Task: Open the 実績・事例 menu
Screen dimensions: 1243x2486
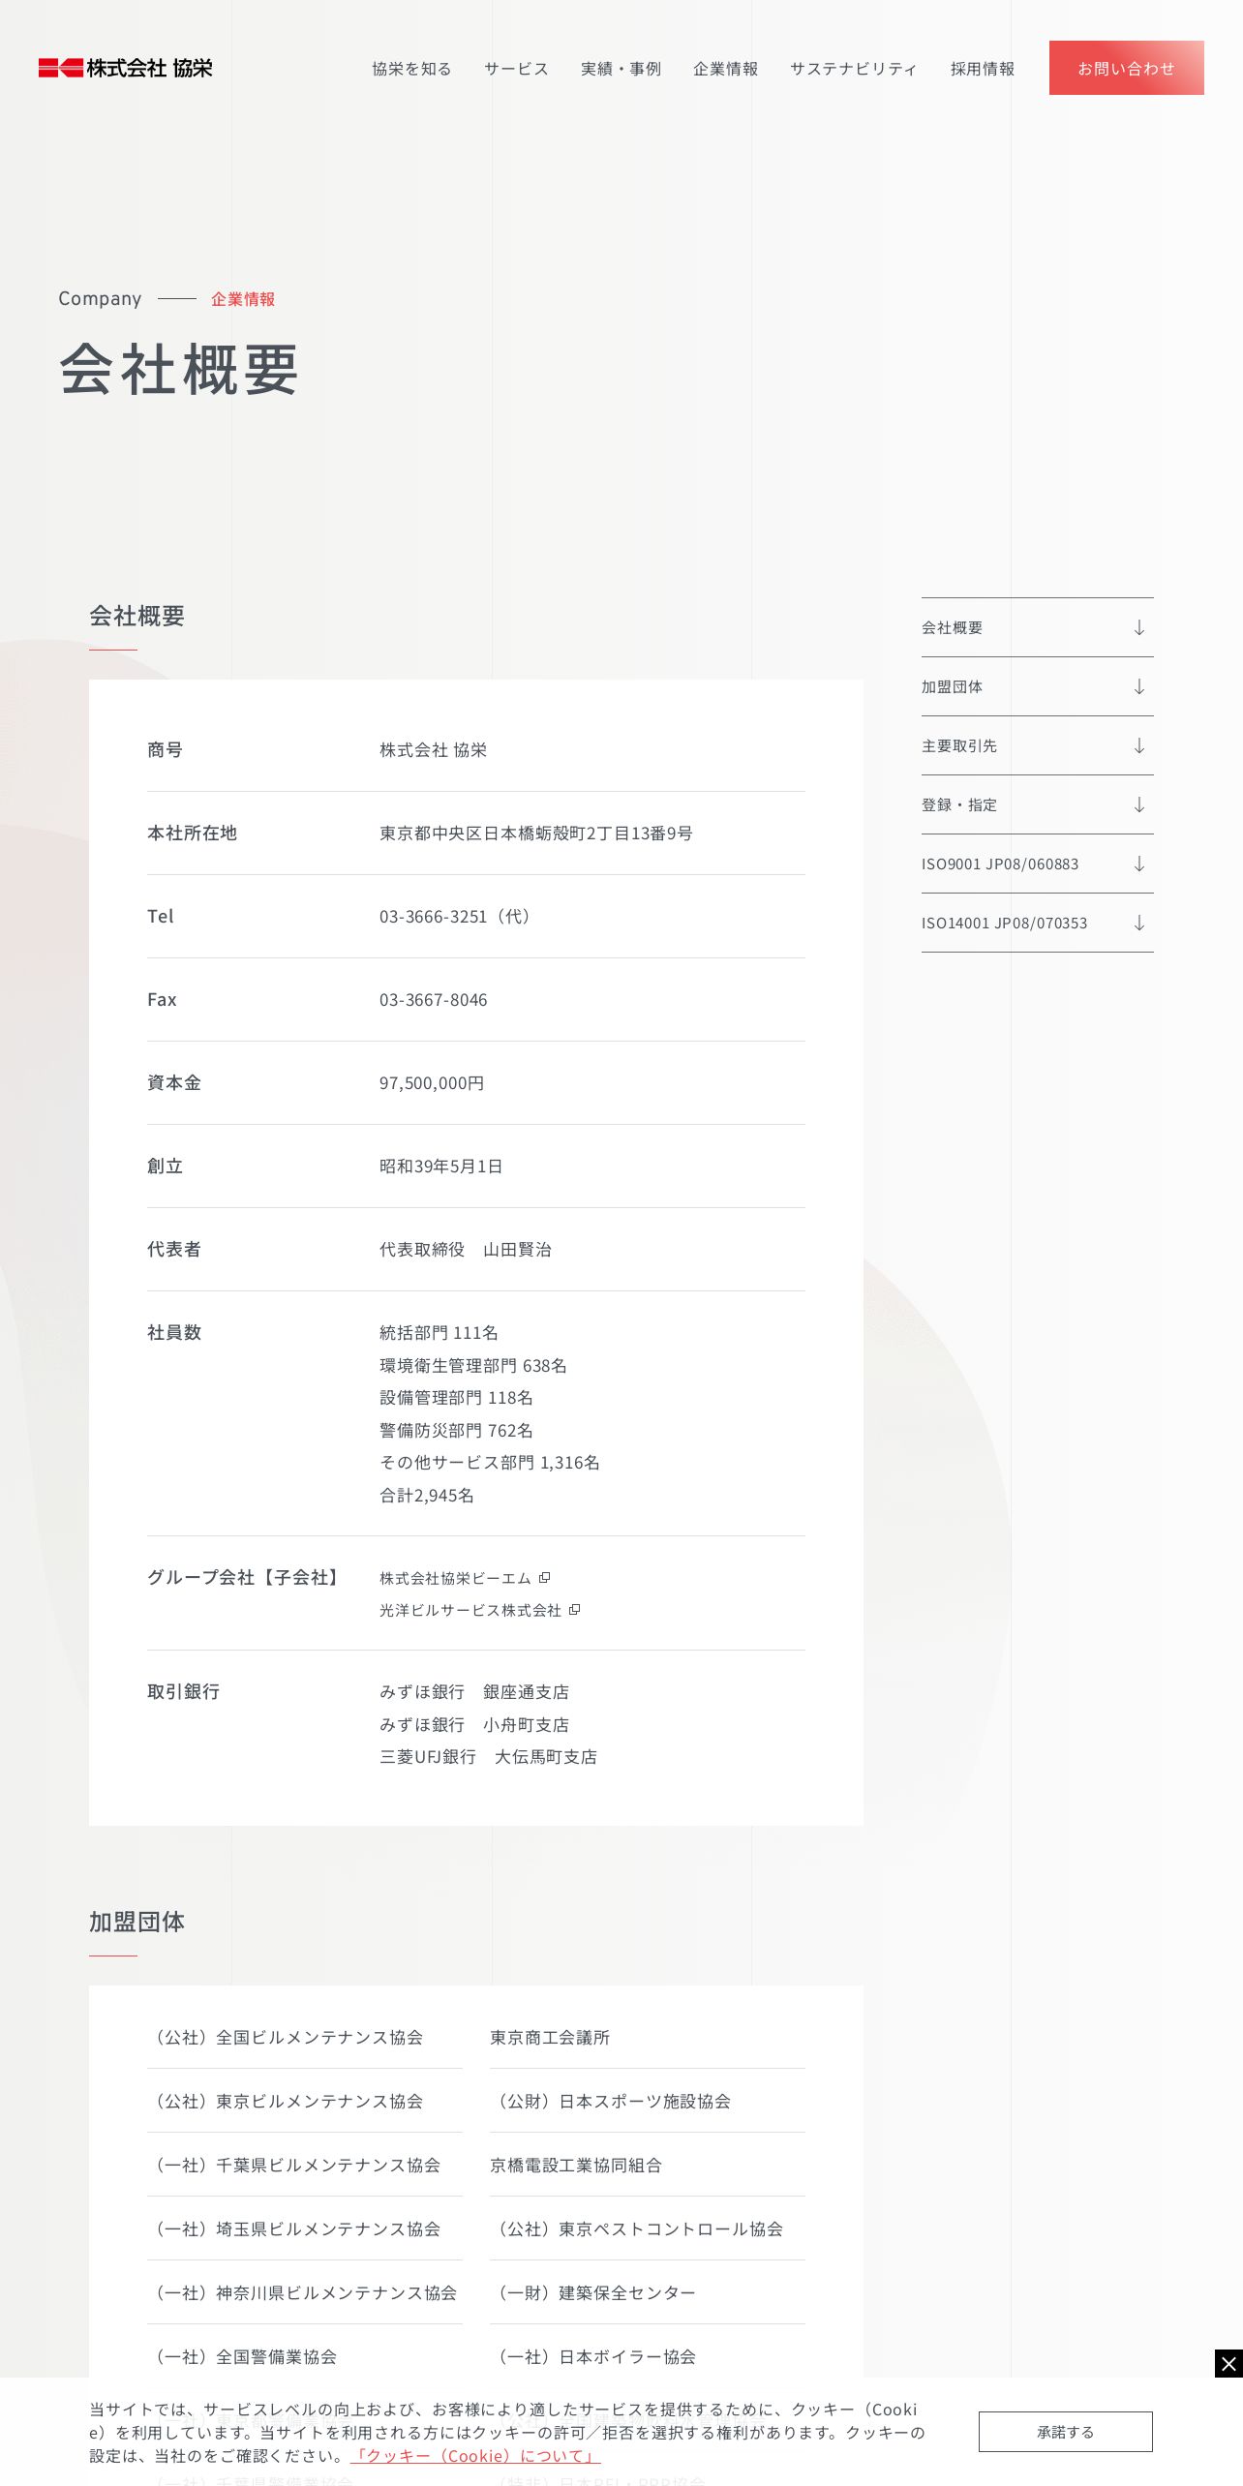Action: (x=621, y=69)
